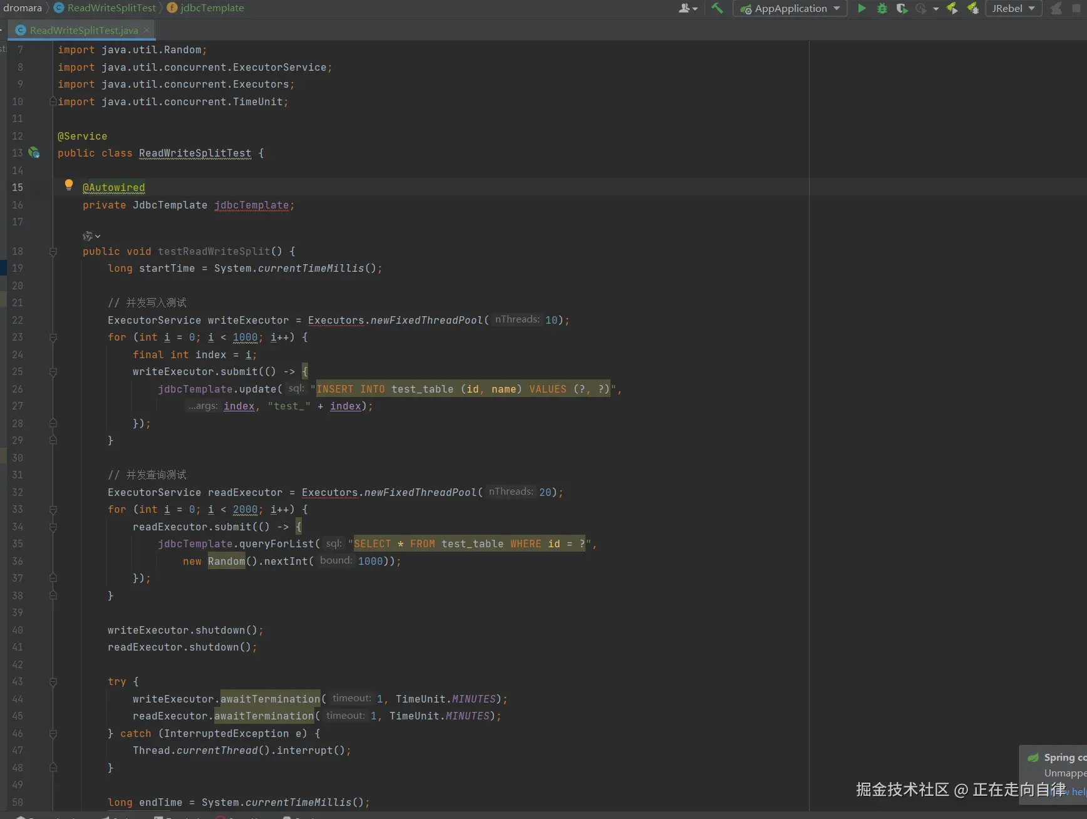The width and height of the screenshot is (1087, 819).
Task: Click the Rebel Debug rocket icon
Action: 972,8
